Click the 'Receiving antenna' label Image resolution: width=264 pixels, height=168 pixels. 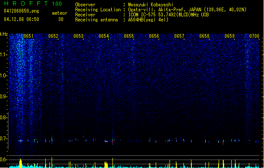97,20
